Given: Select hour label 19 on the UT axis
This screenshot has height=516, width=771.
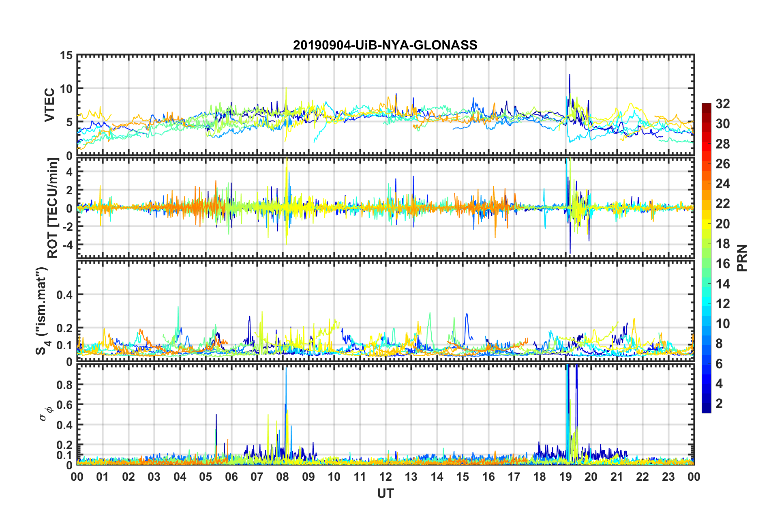Looking at the screenshot, I should pyautogui.click(x=565, y=477).
